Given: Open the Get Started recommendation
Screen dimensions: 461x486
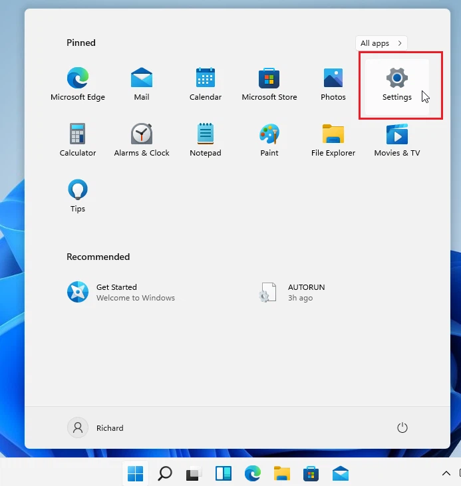Looking at the screenshot, I should 121,293.
